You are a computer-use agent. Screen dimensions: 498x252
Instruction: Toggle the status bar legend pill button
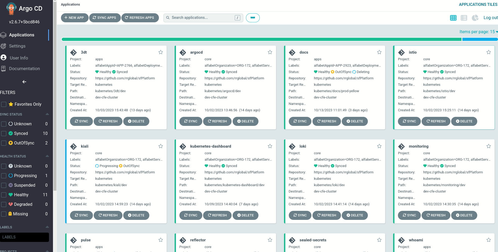point(253,18)
